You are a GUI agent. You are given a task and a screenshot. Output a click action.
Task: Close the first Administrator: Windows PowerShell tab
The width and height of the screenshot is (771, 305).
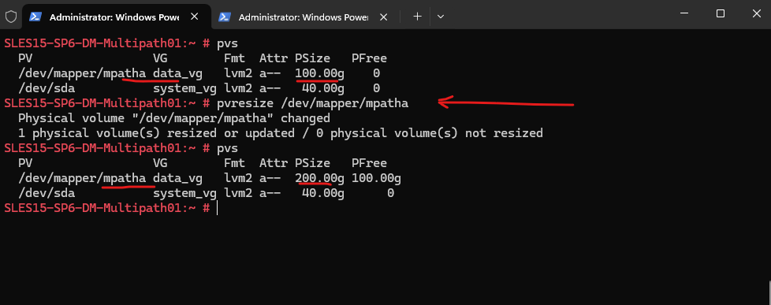pos(194,17)
